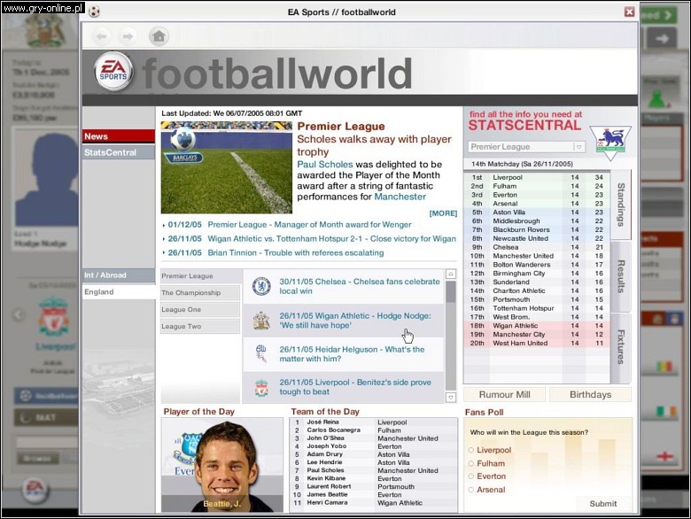
Task: Close the footballworld window
Action: tap(629, 12)
